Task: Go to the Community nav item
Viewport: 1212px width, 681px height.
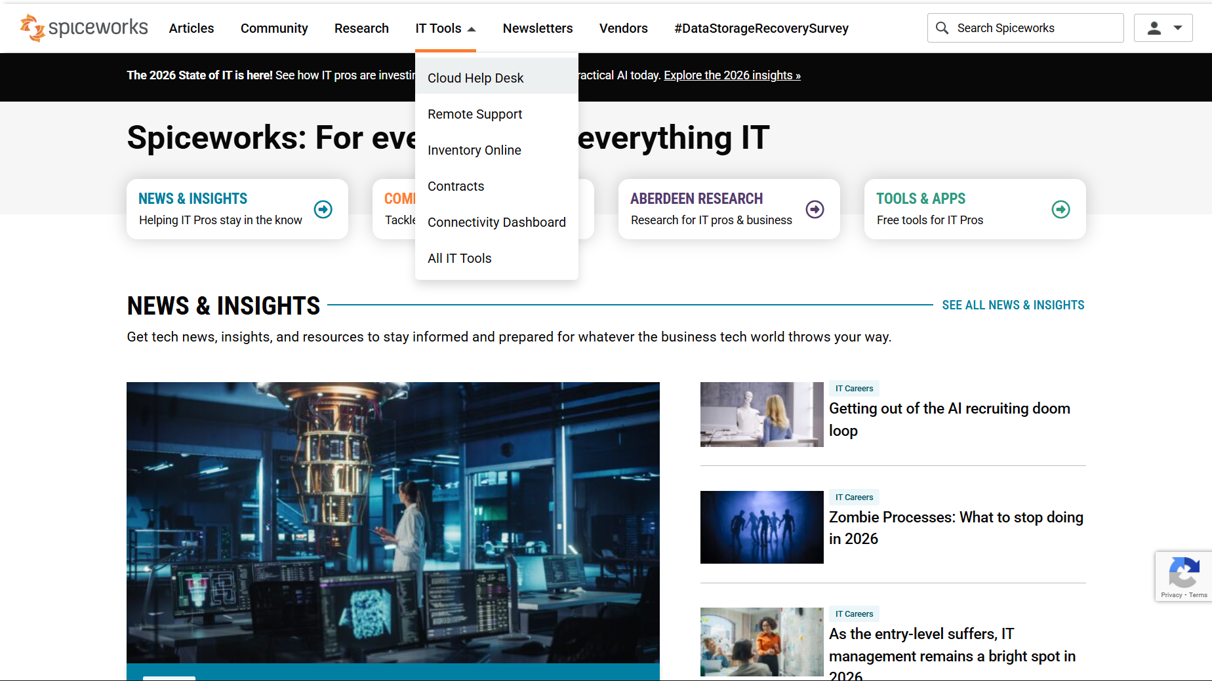Action: [x=274, y=28]
